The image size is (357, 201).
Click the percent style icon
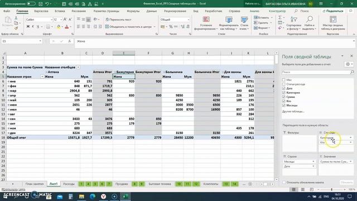(x=171, y=27)
